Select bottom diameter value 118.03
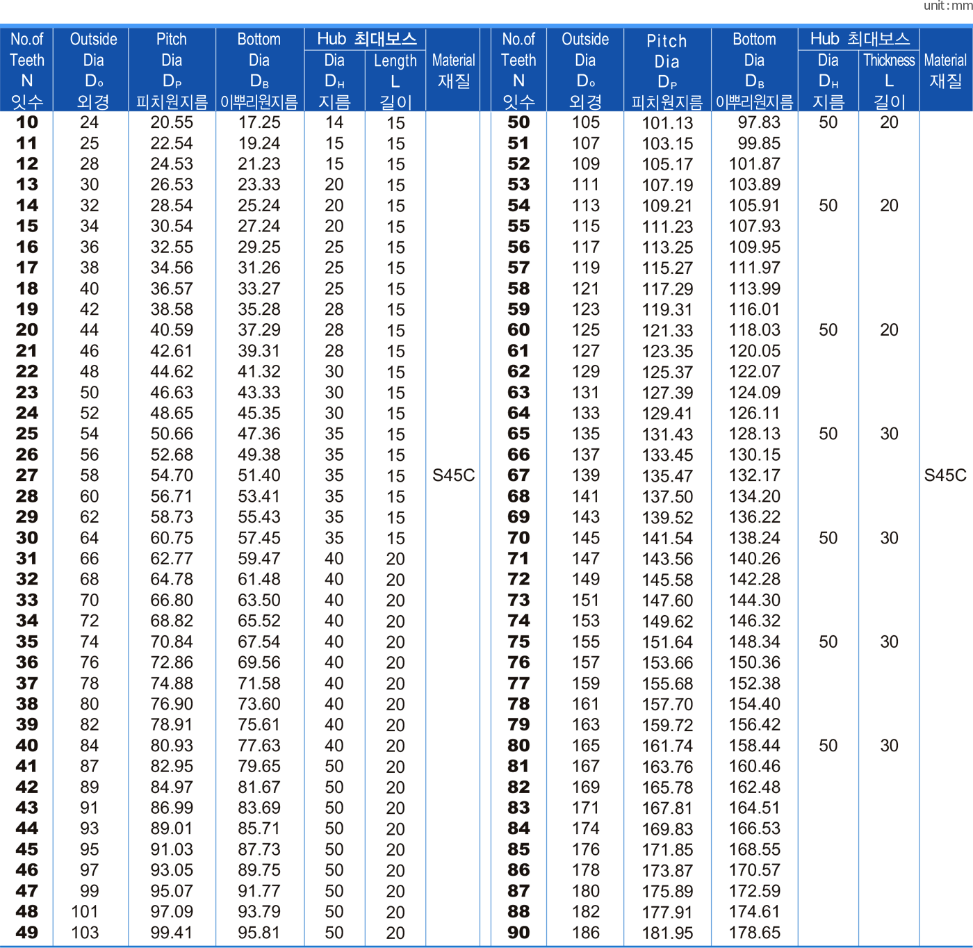This screenshot has height=948, width=973. coord(755,330)
